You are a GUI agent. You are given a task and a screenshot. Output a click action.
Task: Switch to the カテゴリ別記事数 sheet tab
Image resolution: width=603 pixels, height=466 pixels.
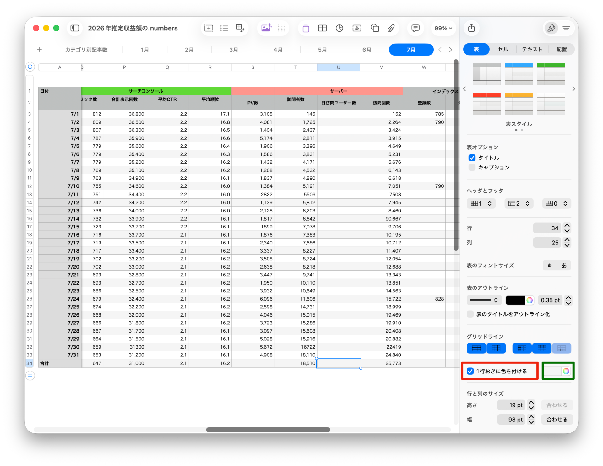point(86,50)
